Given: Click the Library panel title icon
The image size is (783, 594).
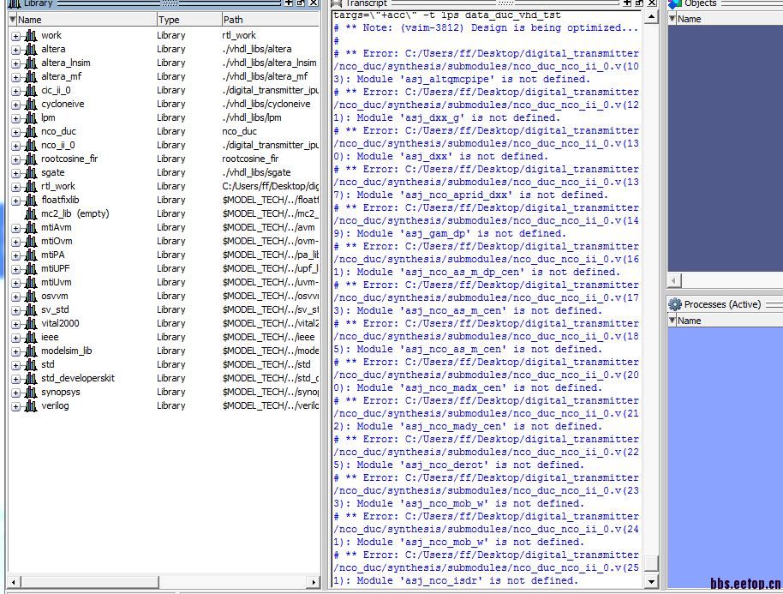Looking at the screenshot, I should coord(14,4).
